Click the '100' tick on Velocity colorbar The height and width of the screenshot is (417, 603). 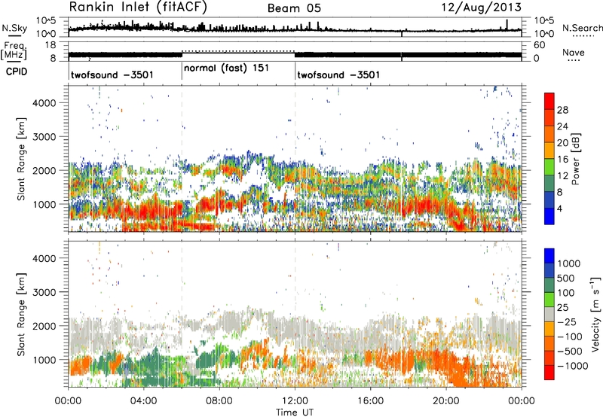point(566,293)
